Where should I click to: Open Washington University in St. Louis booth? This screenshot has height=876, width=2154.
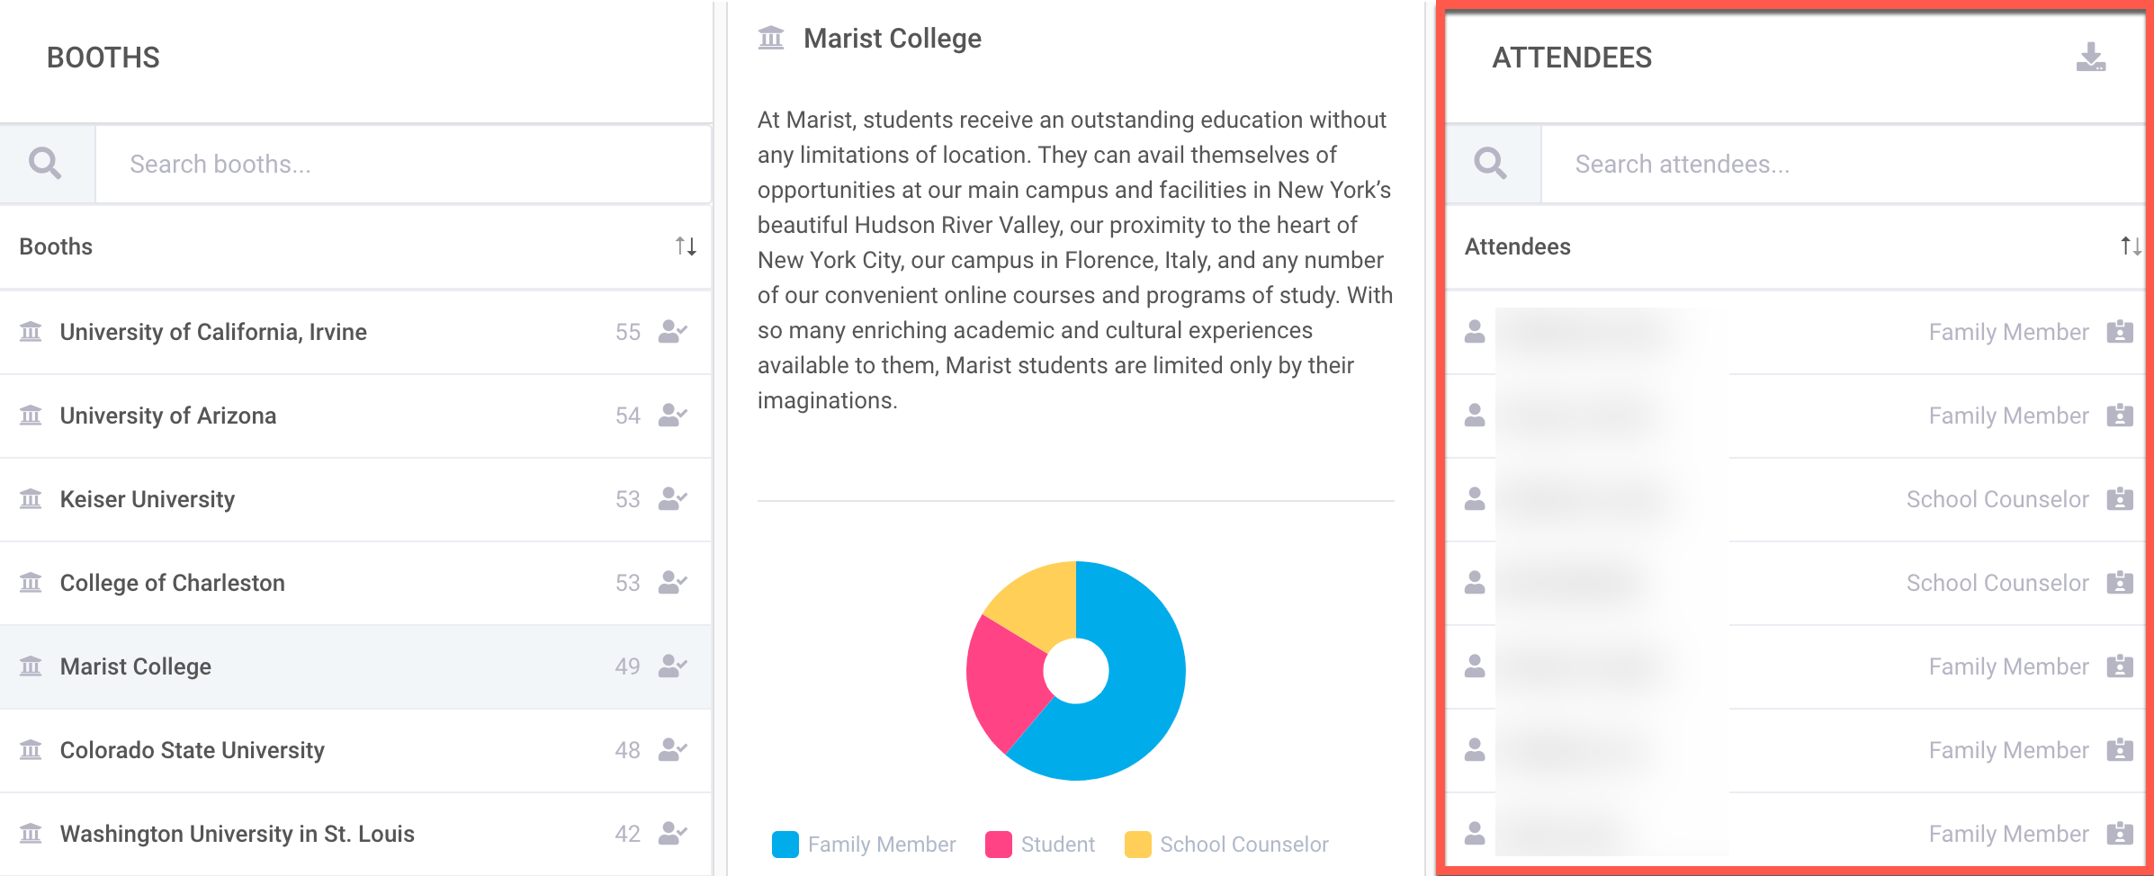click(x=238, y=834)
